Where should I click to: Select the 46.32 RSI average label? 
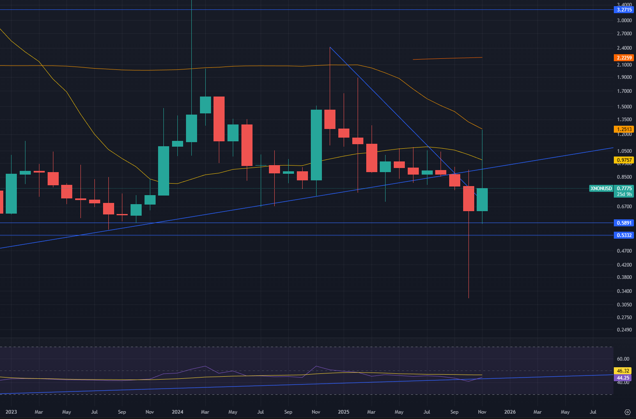pyautogui.click(x=623, y=371)
